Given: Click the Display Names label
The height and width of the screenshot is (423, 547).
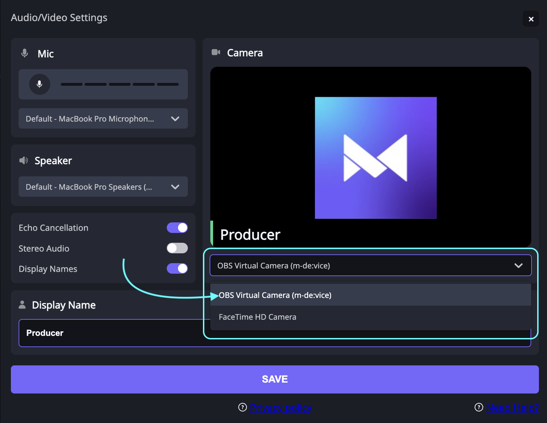Looking at the screenshot, I should pos(48,269).
